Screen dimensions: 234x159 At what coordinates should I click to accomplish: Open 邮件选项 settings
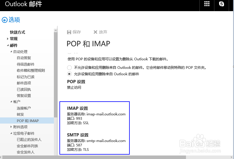[24, 83]
